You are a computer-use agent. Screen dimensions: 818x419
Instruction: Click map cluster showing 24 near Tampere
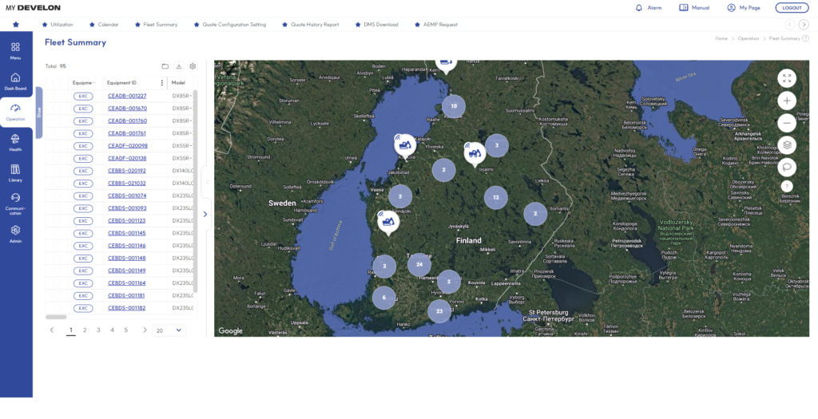(x=419, y=265)
